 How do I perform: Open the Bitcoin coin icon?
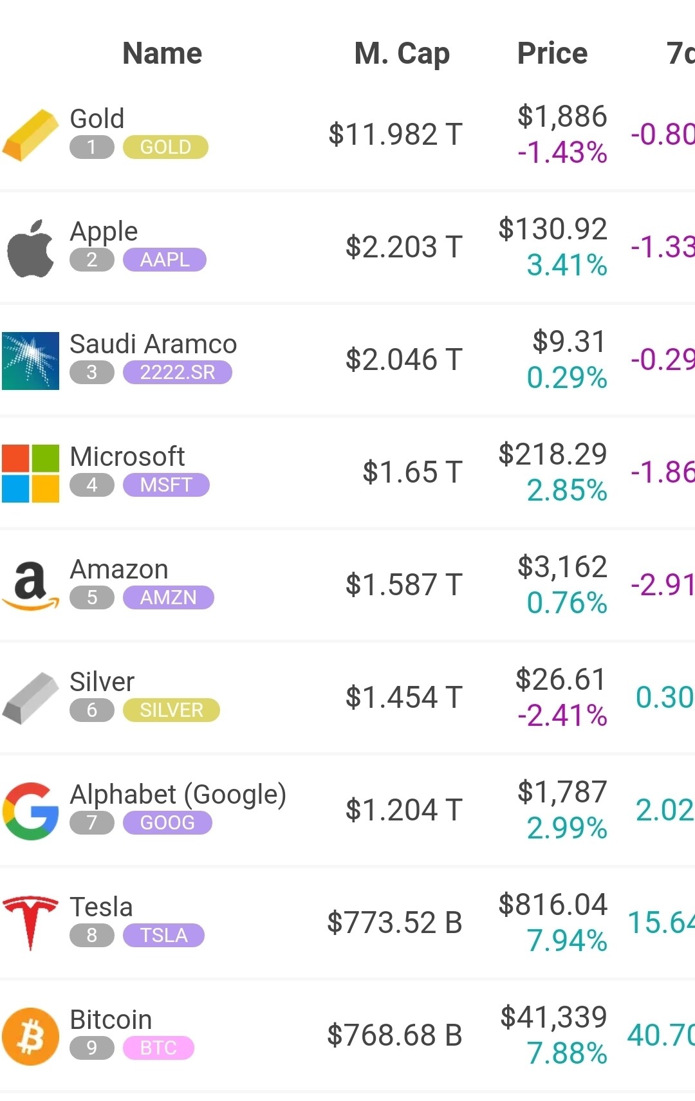[x=30, y=1036]
